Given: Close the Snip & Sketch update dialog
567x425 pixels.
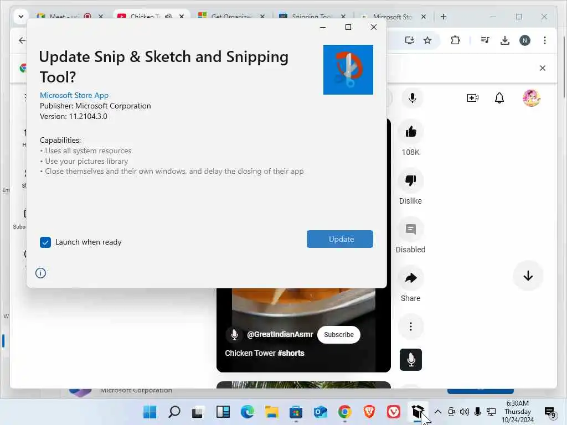Looking at the screenshot, I should tap(374, 27).
